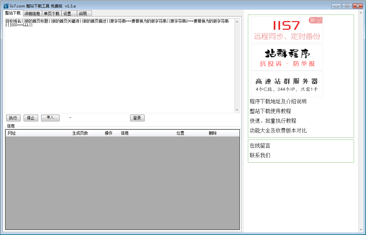Open the 单页下载 tab
The height and width of the screenshot is (235, 366).
pyautogui.click(x=51, y=14)
